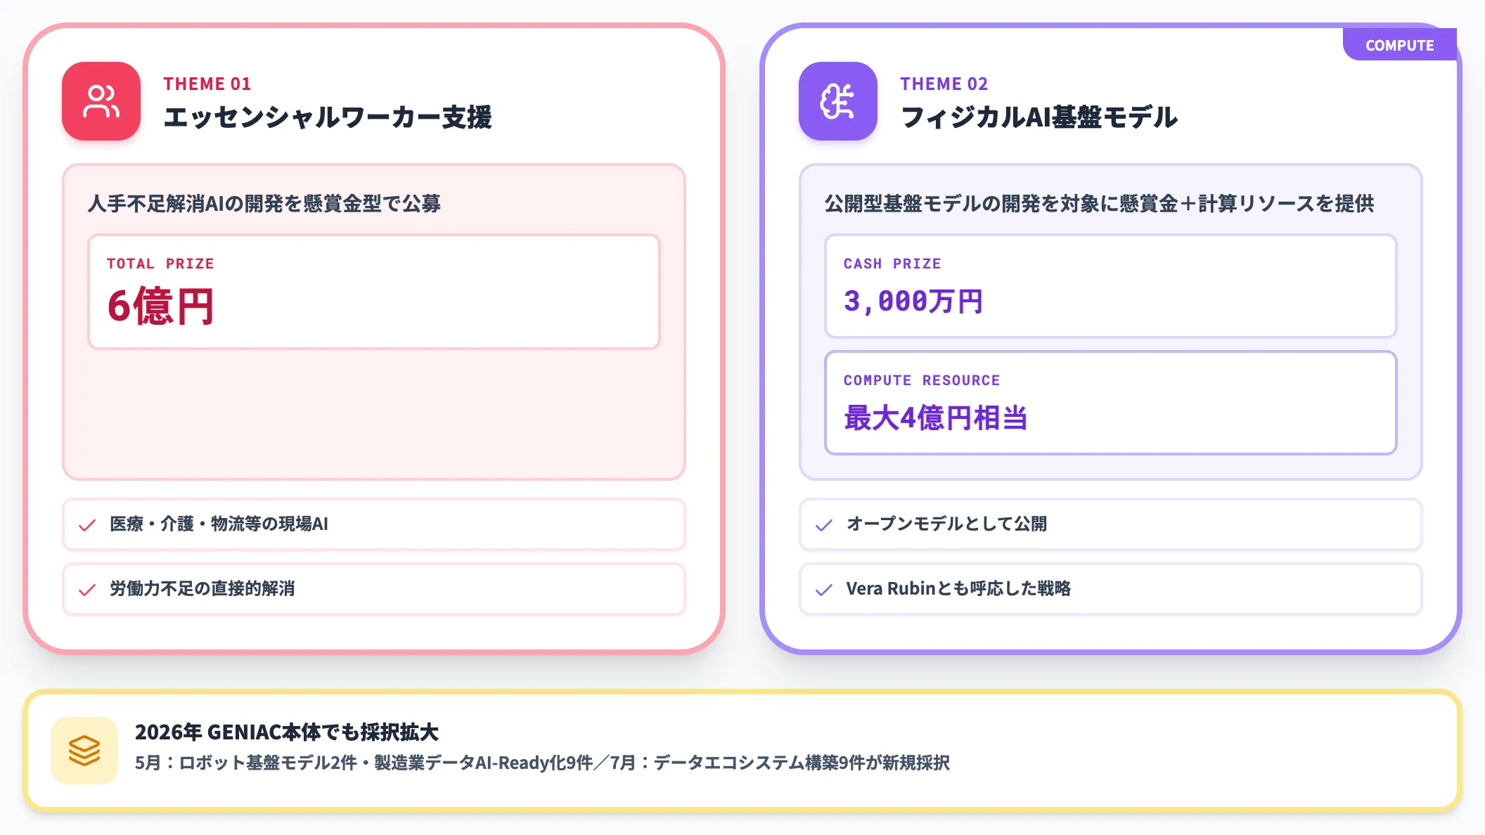Select the CASH PRIZE 3,000万円 box
This screenshot has width=1485, height=835.
tap(1111, 286)
